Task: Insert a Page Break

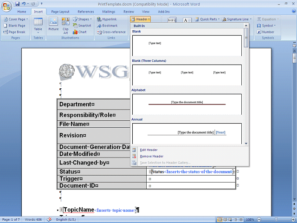Action: (x=14, y=32)
